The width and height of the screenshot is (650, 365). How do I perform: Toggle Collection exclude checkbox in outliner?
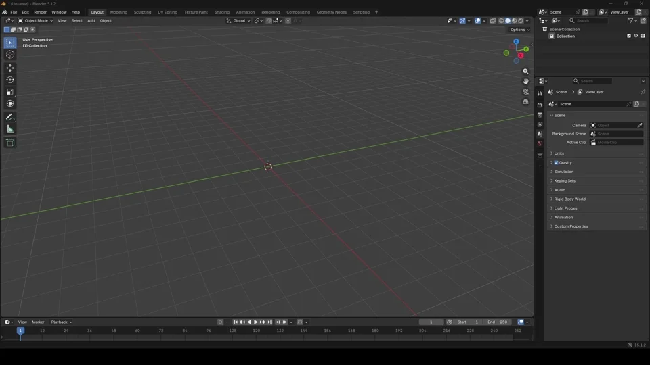[x=629, y=36]
